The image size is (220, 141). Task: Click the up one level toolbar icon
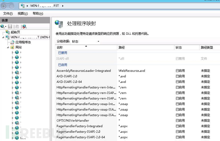(x=17, y=26)
